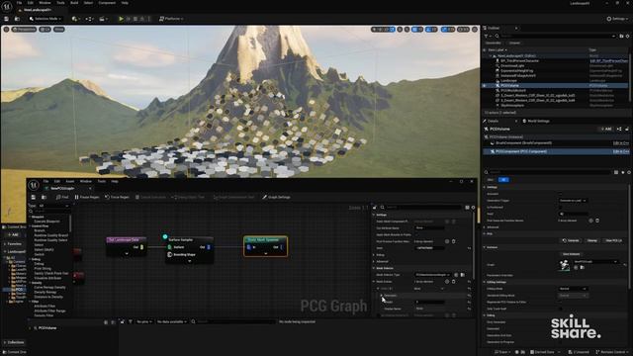Image resolution: width=633 pixels, height=356 pixels.
Task: Click Outliner settings gear icon
Action: pyautogui.click(x=628, y=36)
